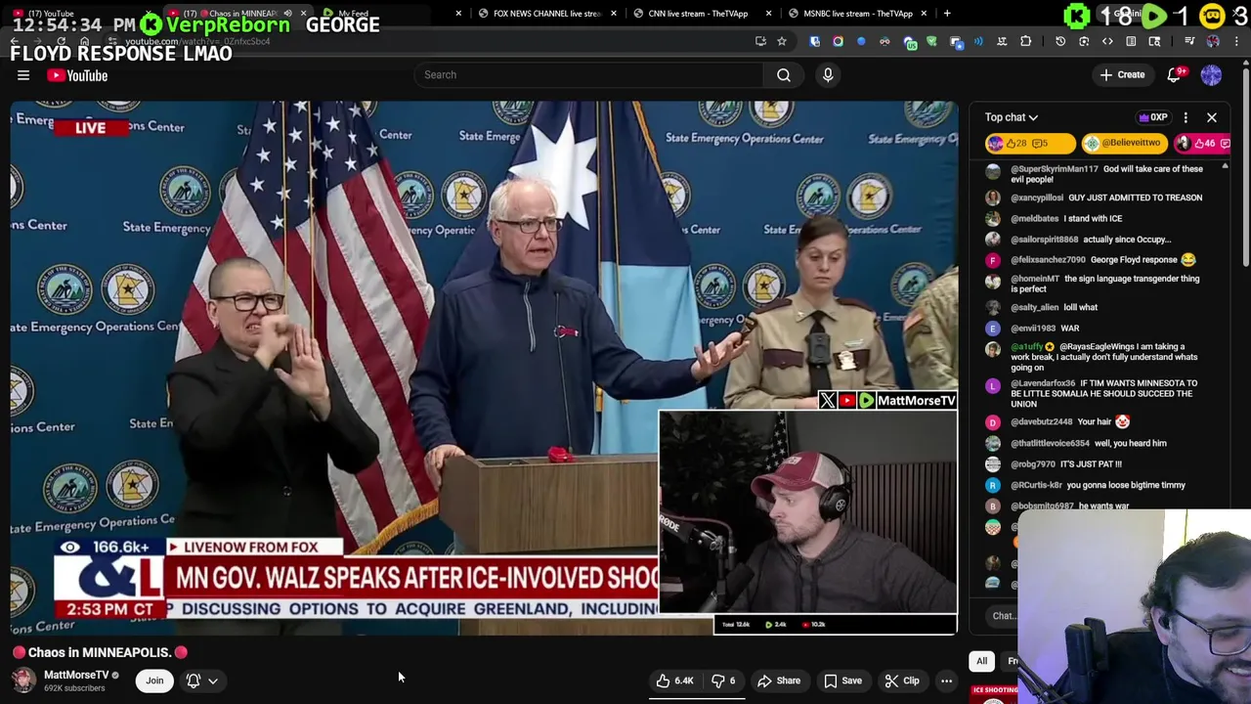Expand subscription notification bell dropdown
Image resolution: width=1251 pixels, height=704 pixels.
pyautogui.click(x=202, y=681)
